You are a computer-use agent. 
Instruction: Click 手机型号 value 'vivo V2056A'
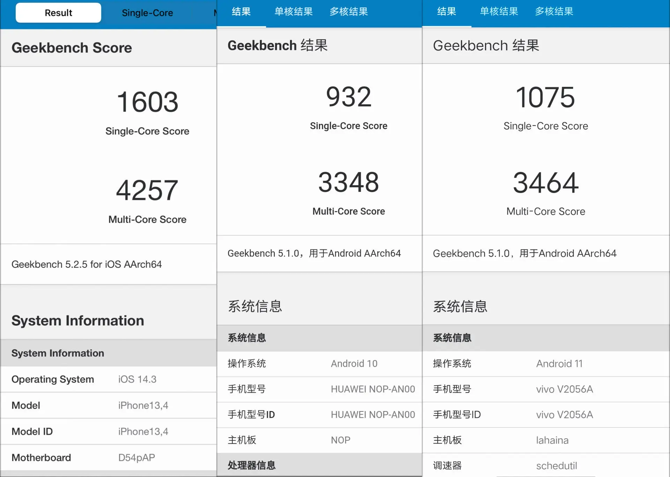pos(564,389)
